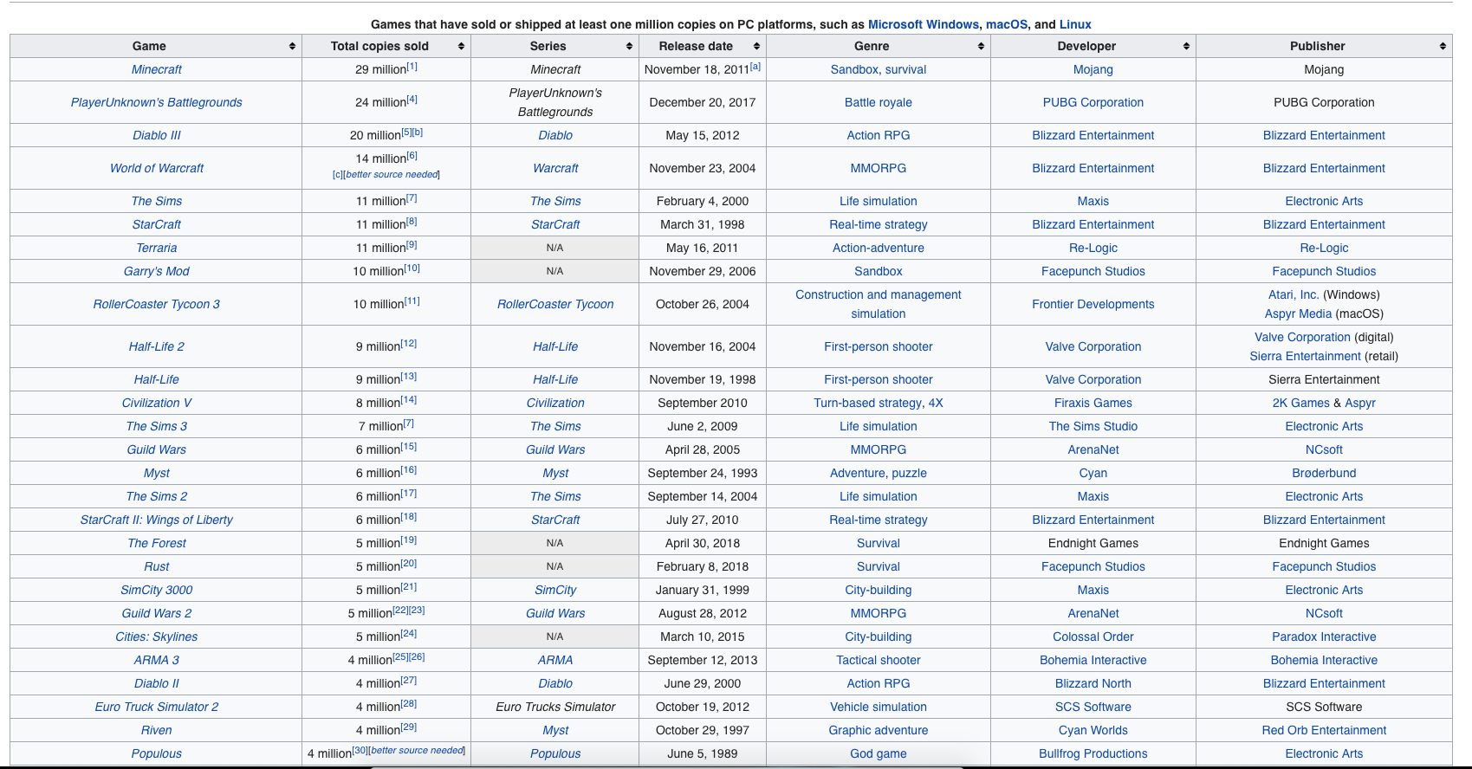Viewport: 1472px width, 769px height.
Task: Open the NCsoft publisher for Guild Wars
Action: (1324, 449)
